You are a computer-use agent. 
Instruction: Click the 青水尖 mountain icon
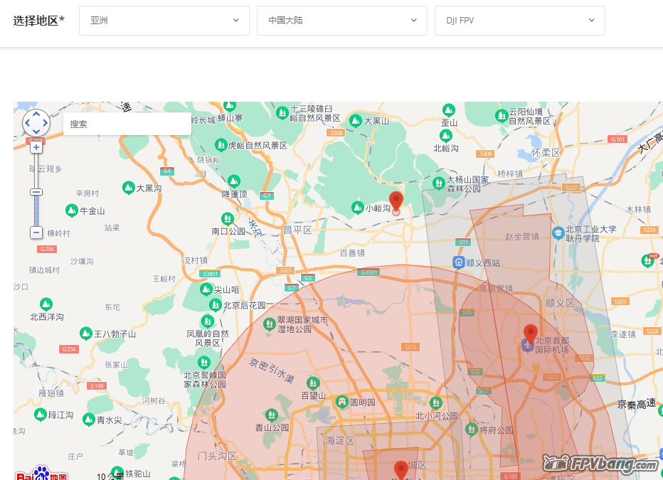[89, 420]
